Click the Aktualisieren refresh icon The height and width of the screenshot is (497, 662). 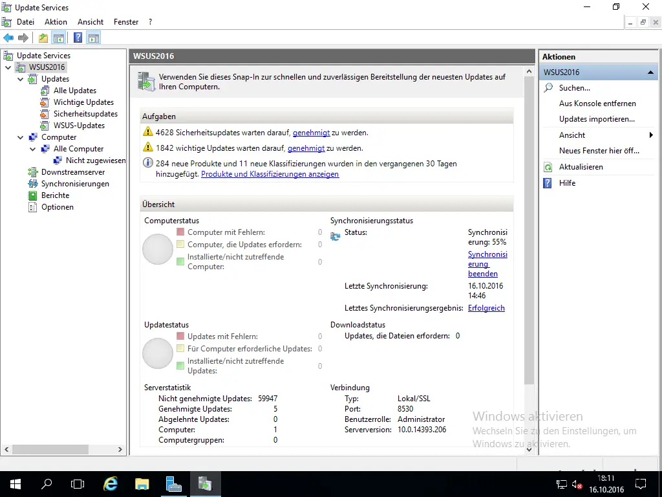[548, 167]
